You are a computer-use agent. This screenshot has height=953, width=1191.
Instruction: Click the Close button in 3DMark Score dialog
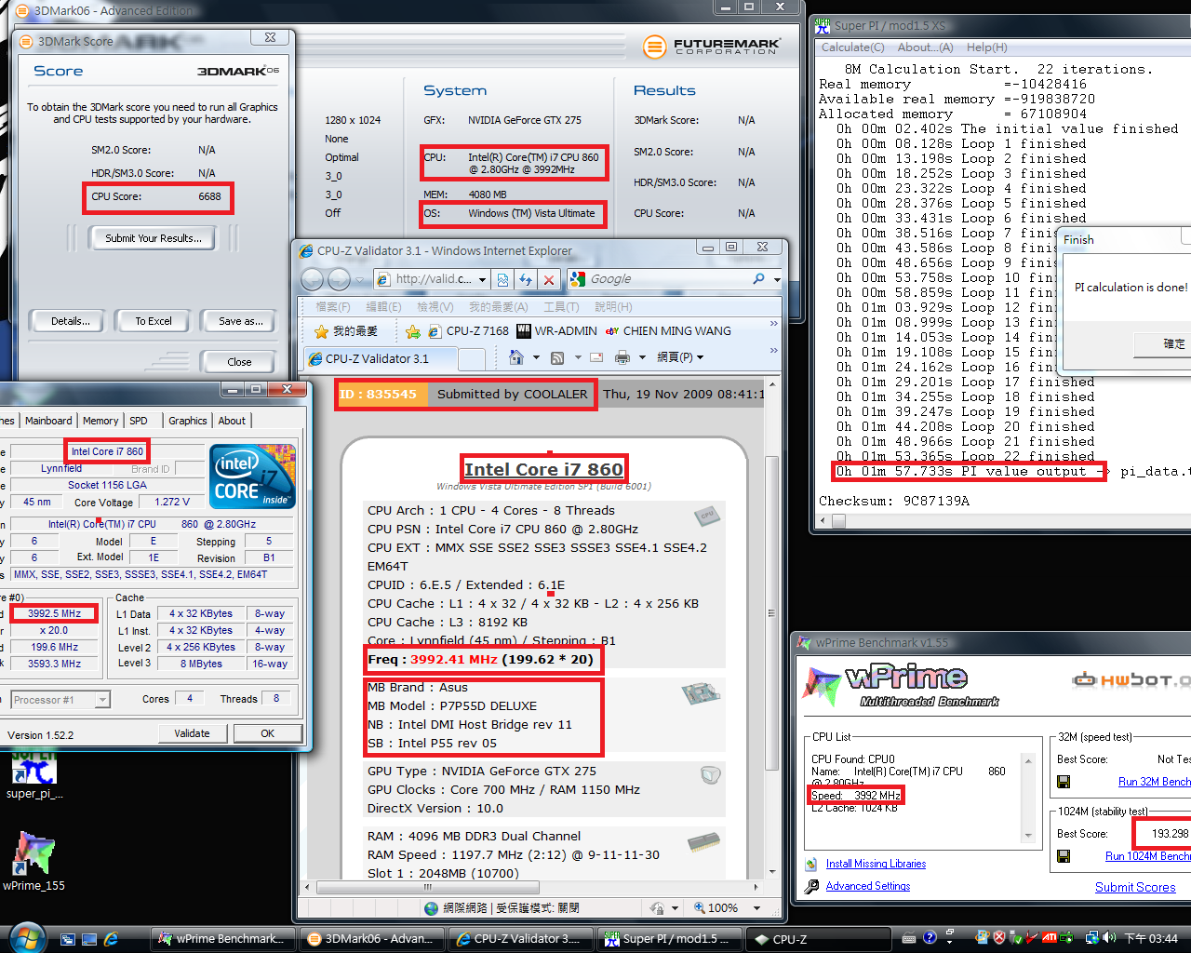point(239,362)
